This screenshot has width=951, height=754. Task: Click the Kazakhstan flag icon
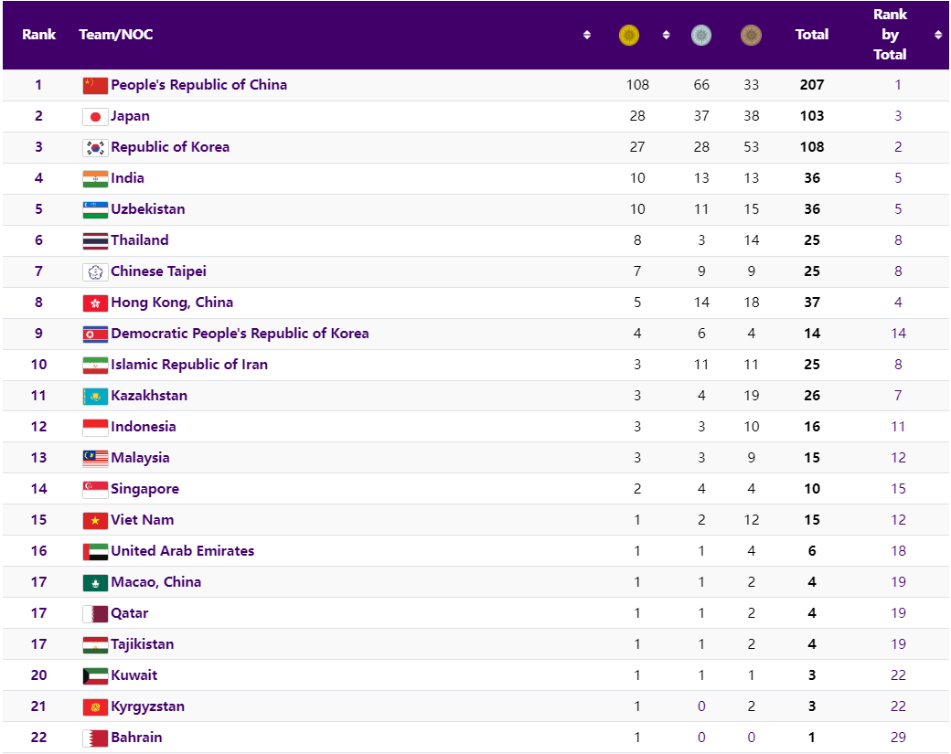click(95, 396)
